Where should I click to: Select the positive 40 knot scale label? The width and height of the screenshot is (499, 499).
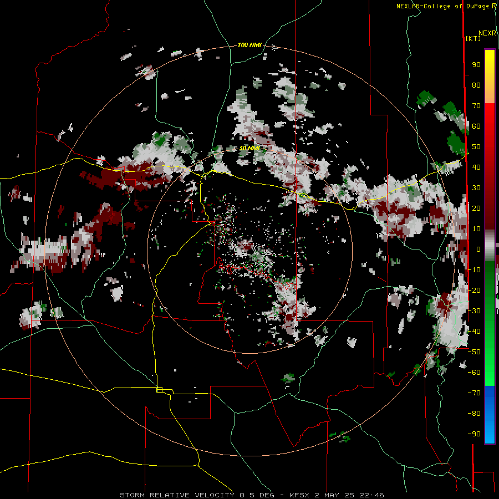[x=476, y=167]
